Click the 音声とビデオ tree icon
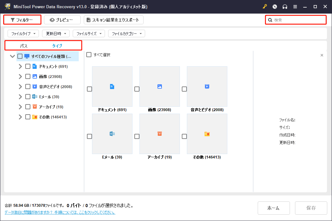This screenshot has height=221, width=332. (35, 87)
